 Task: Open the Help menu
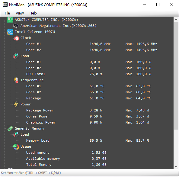[33, 13]
